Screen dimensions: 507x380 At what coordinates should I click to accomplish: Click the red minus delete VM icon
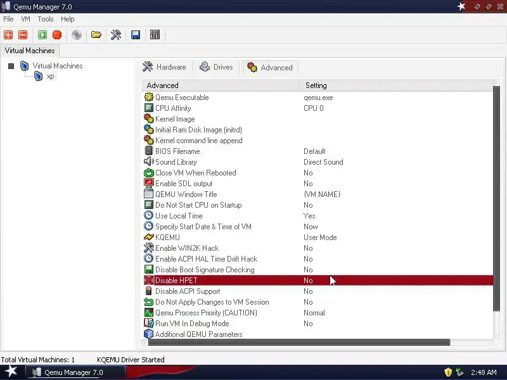[23, 35]
